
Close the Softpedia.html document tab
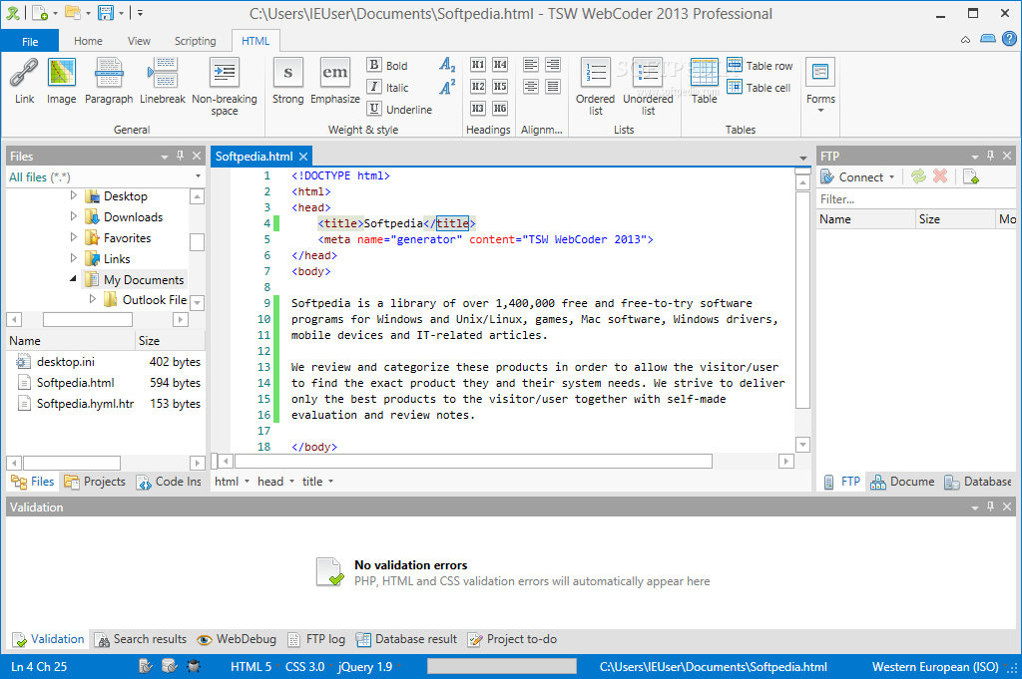point(303,157)
